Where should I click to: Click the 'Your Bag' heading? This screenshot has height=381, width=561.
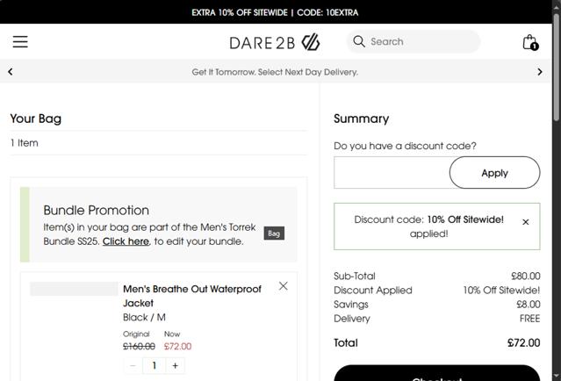(x=36, y=119)
